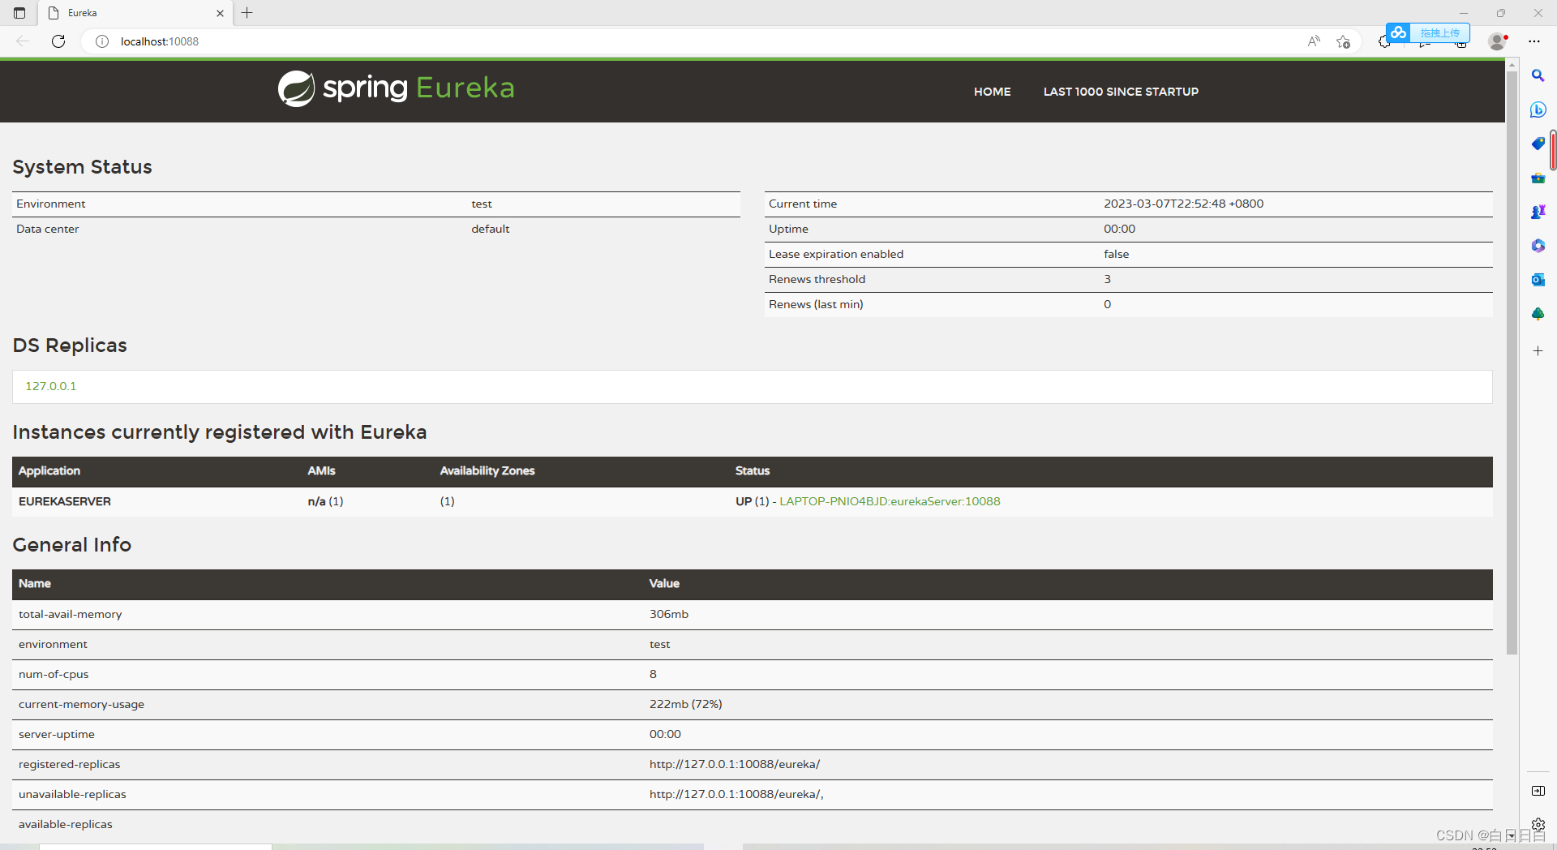
Task: Click registered-replicas URL value
Action: tap(735, 764)
